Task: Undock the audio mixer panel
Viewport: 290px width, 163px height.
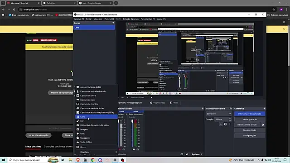Action: tap(203, 109)
